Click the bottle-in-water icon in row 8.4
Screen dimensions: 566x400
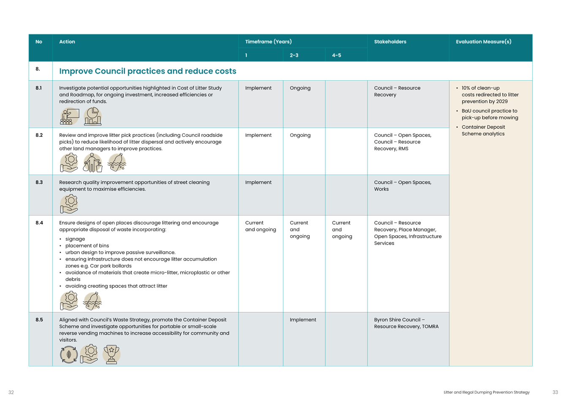click(93, 301)
